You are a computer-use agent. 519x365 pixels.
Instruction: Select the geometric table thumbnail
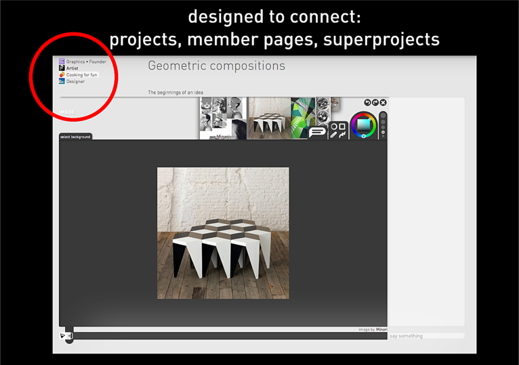click(270, 118)
